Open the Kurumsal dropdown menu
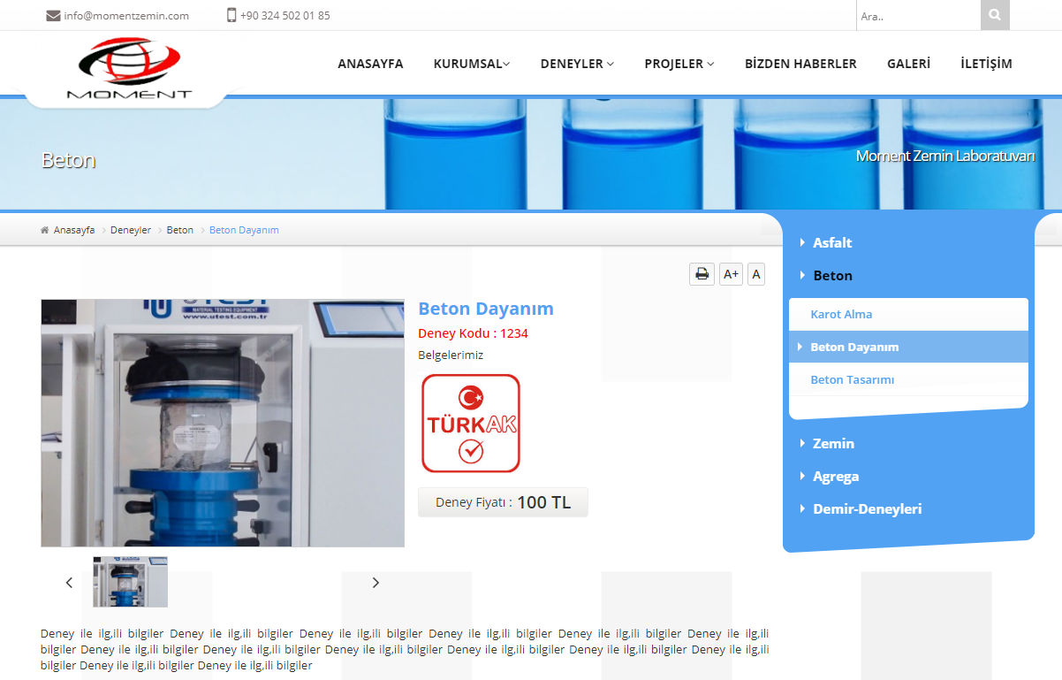Screen dimensions: 1062x680 (x=471, y=64)
